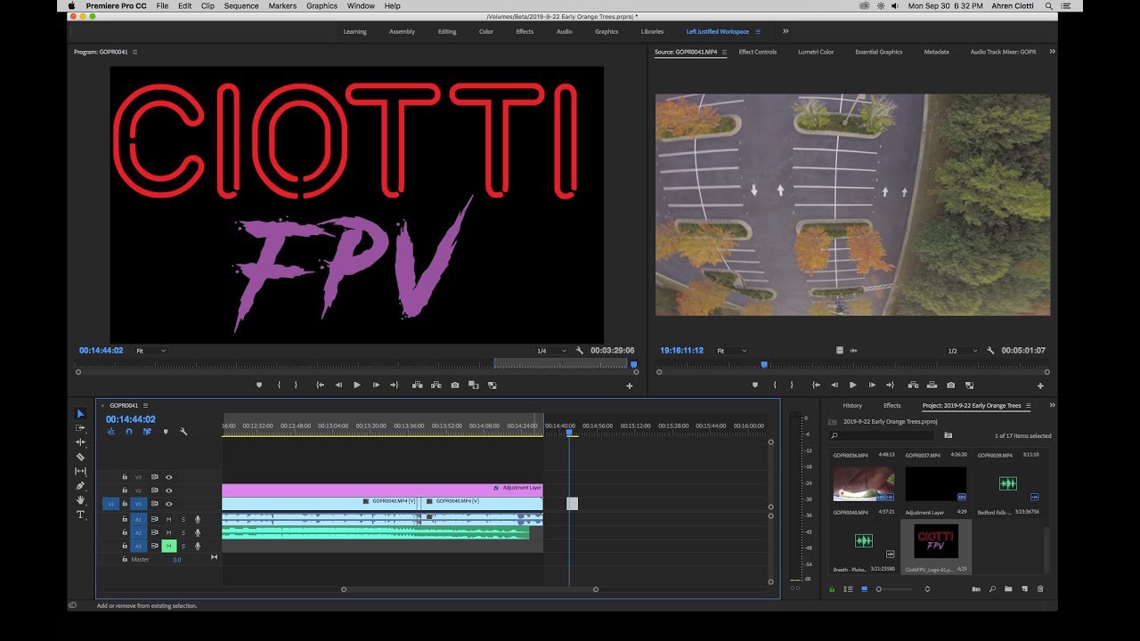The image size is (1140, 641).
Task: Show overflow workspaces chevron in top bar
Action: 786,31
